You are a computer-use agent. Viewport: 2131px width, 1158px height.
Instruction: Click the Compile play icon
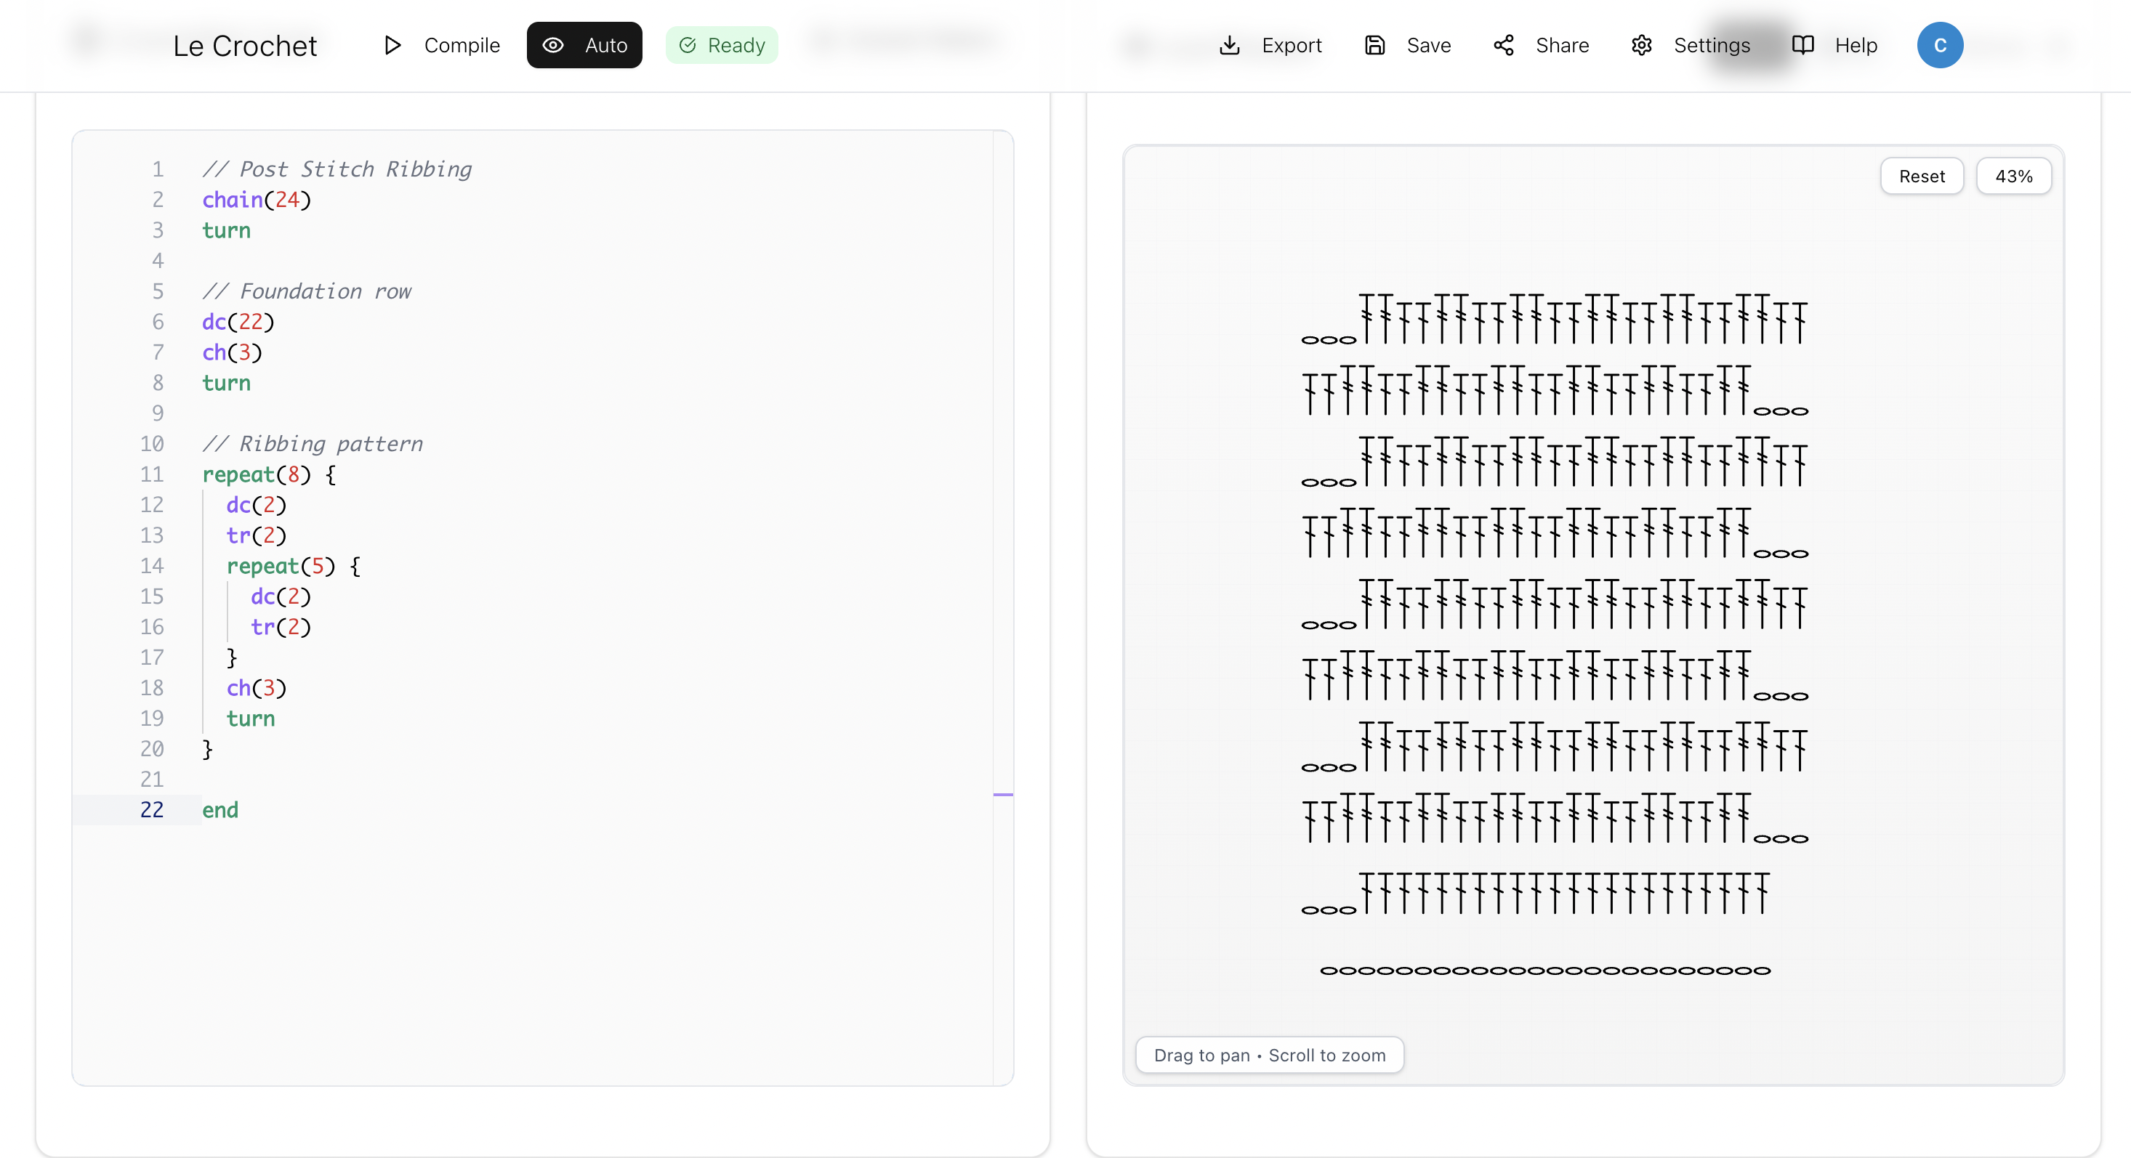pos(393,46)
